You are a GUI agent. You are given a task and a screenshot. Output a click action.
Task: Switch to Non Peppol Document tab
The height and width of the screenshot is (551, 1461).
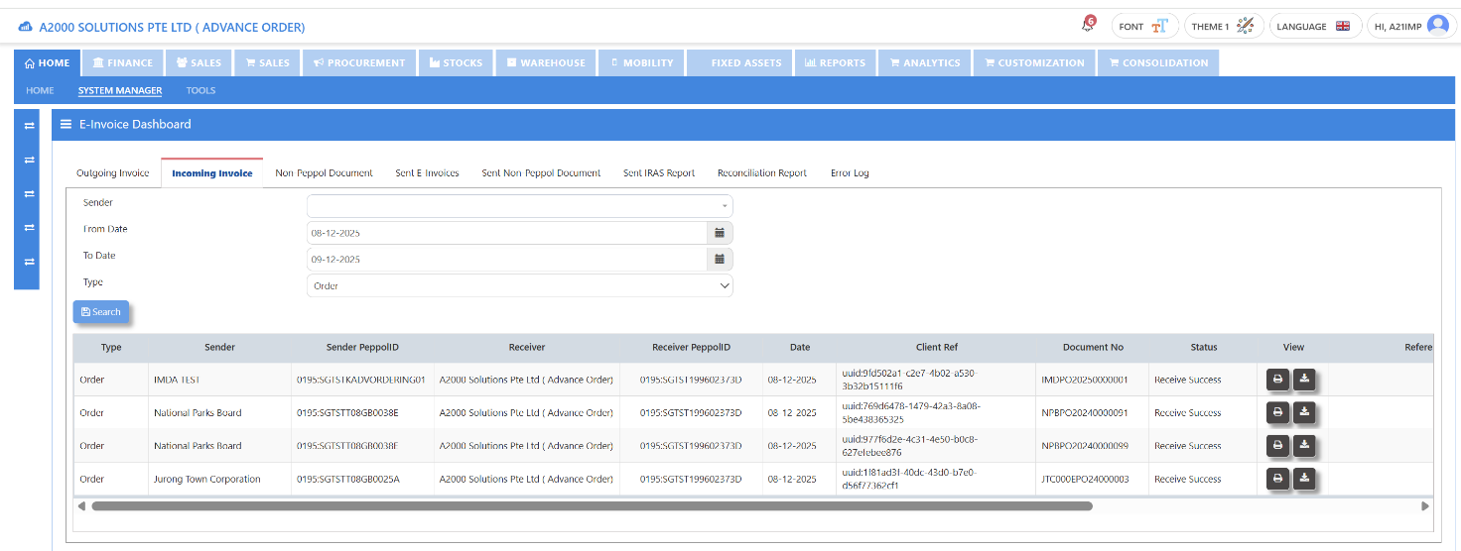click(x=325, y=173)
